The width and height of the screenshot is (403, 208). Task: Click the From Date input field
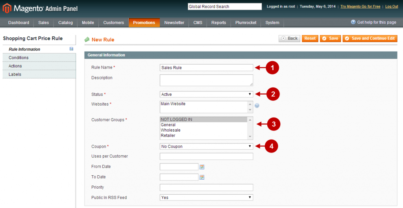[x=179, y=167]
